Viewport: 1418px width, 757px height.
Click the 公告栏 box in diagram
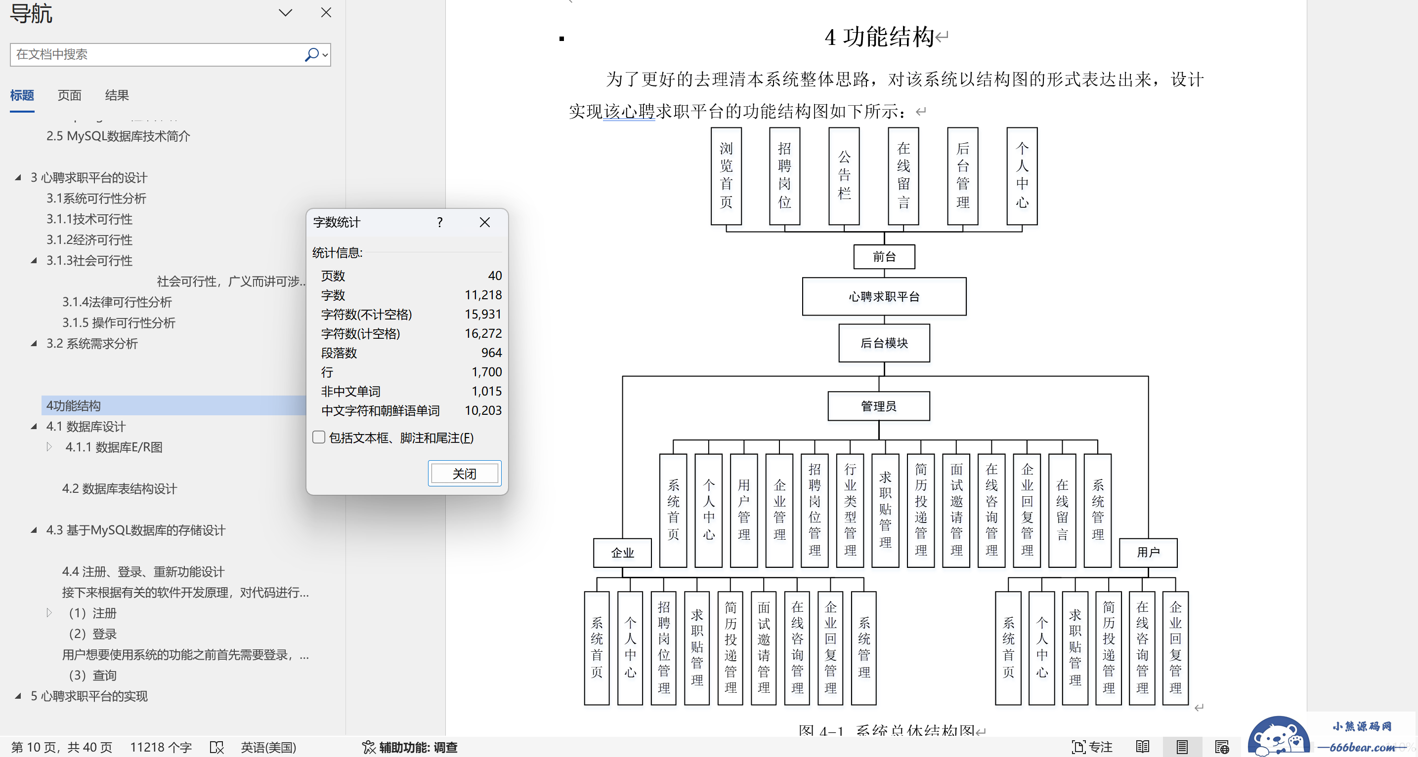844,176
